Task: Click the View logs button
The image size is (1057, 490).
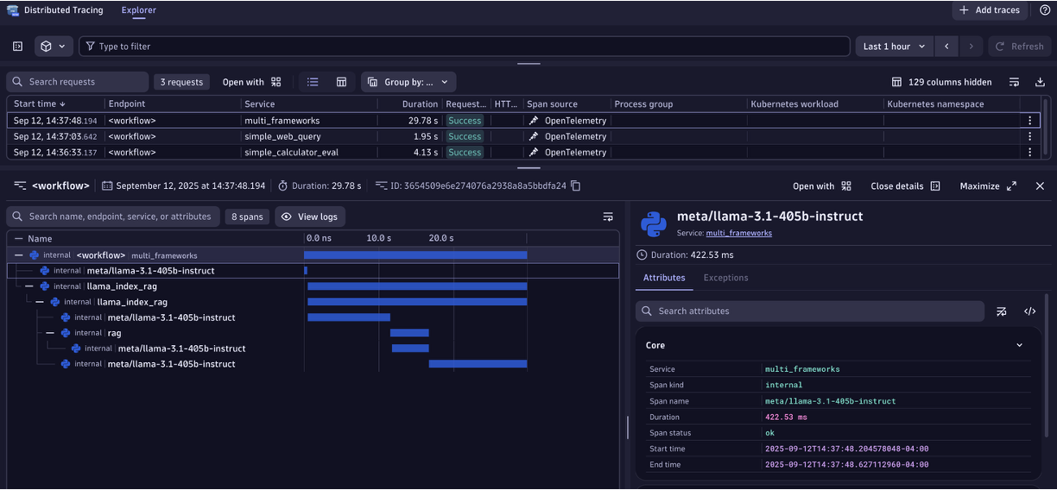Action: pyautogui.click(x=309, y=217)
